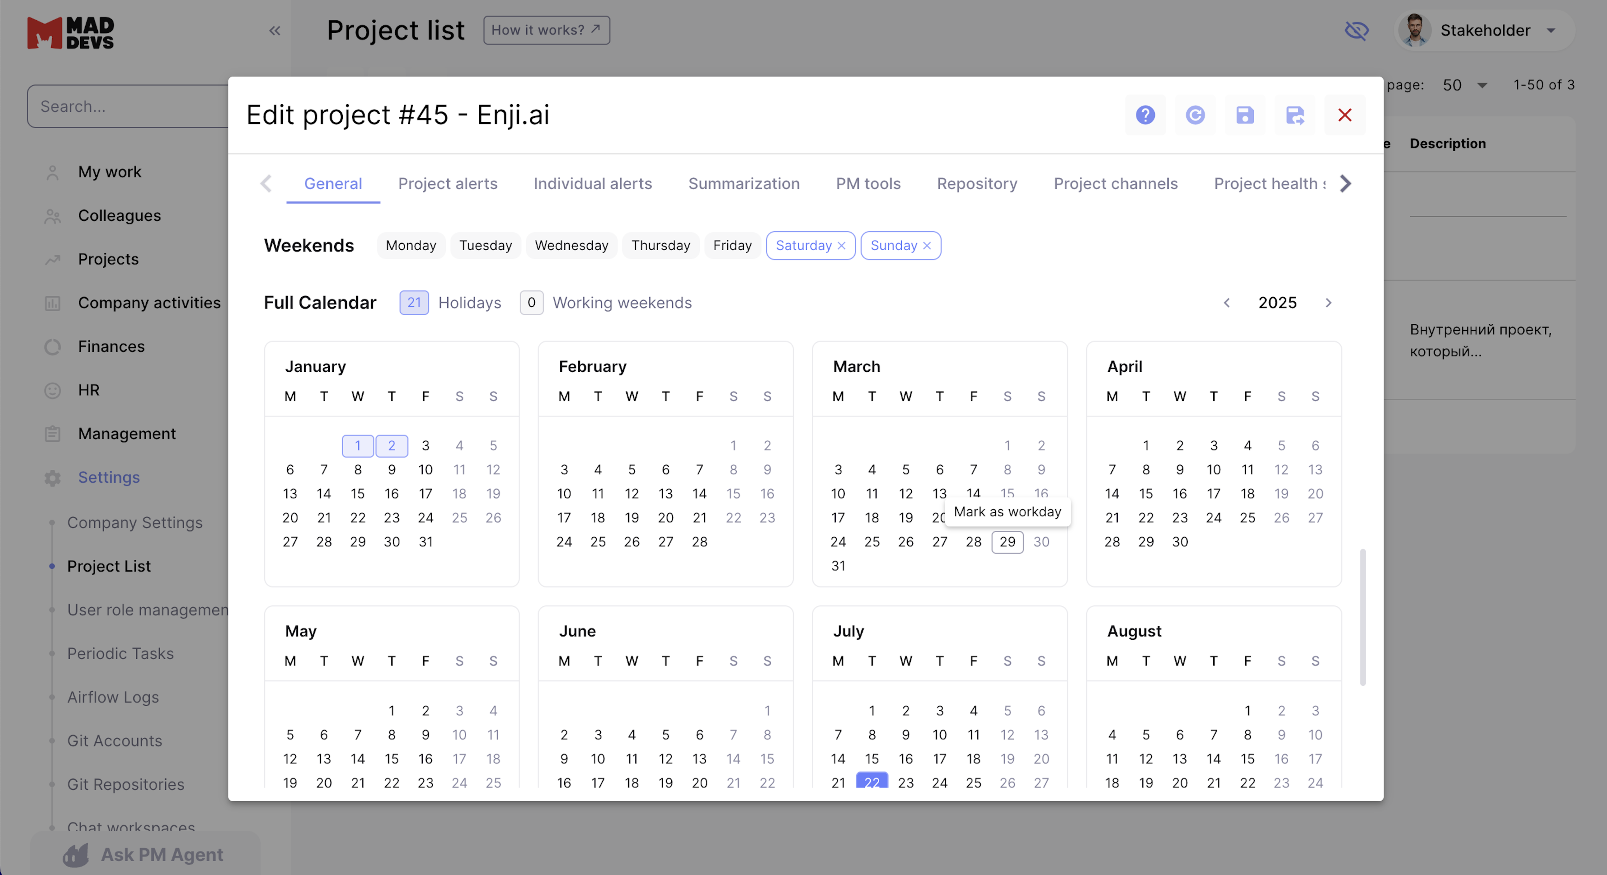Open Git Accounts in sidebar
This screenshot has width=1607, height=875.
click(115, 741)
